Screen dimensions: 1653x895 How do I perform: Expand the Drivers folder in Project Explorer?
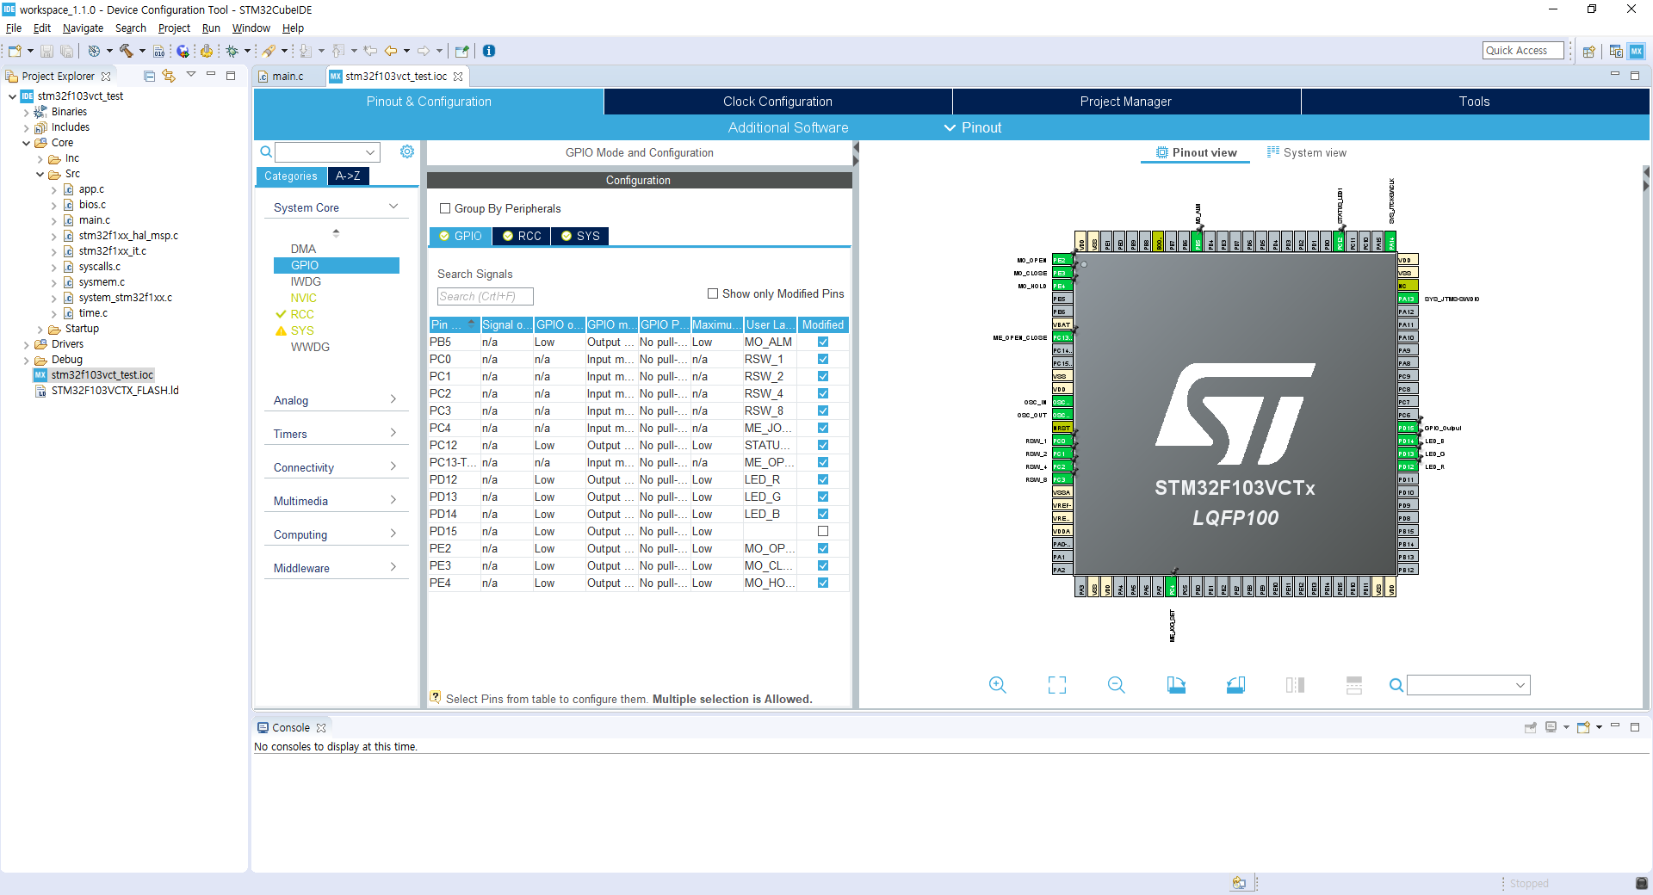click(x=27, y=344)
